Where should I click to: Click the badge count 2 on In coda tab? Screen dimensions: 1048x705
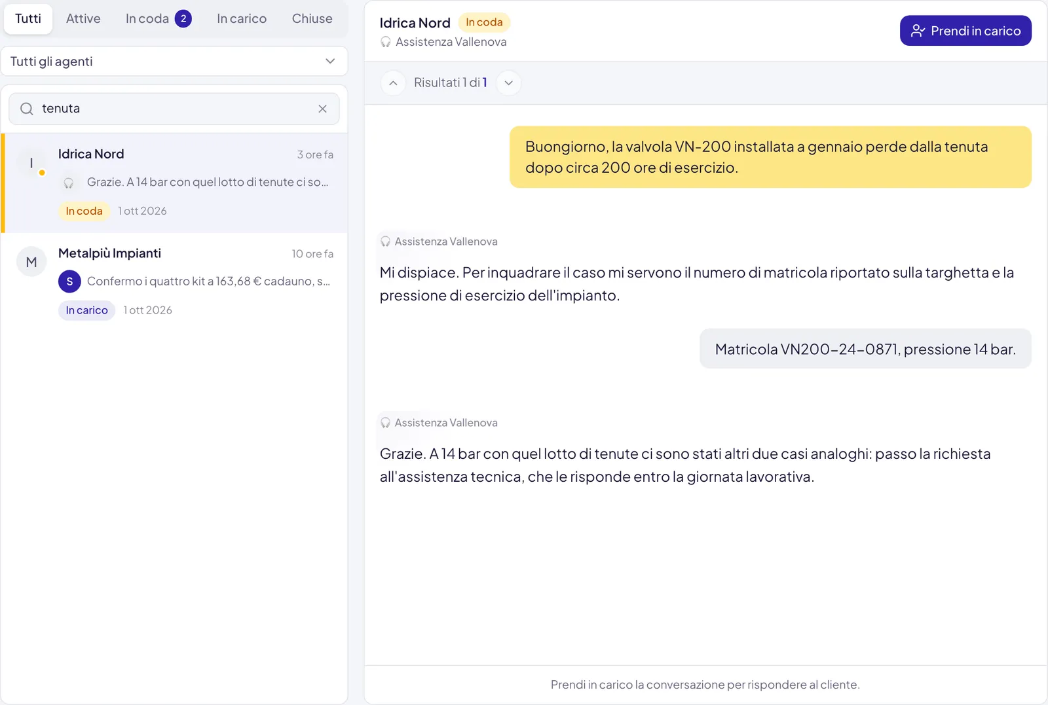(183, 19)
